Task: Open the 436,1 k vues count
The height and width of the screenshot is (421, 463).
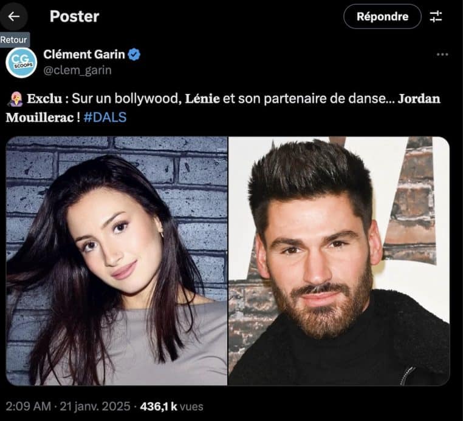Action: [171, 406]
